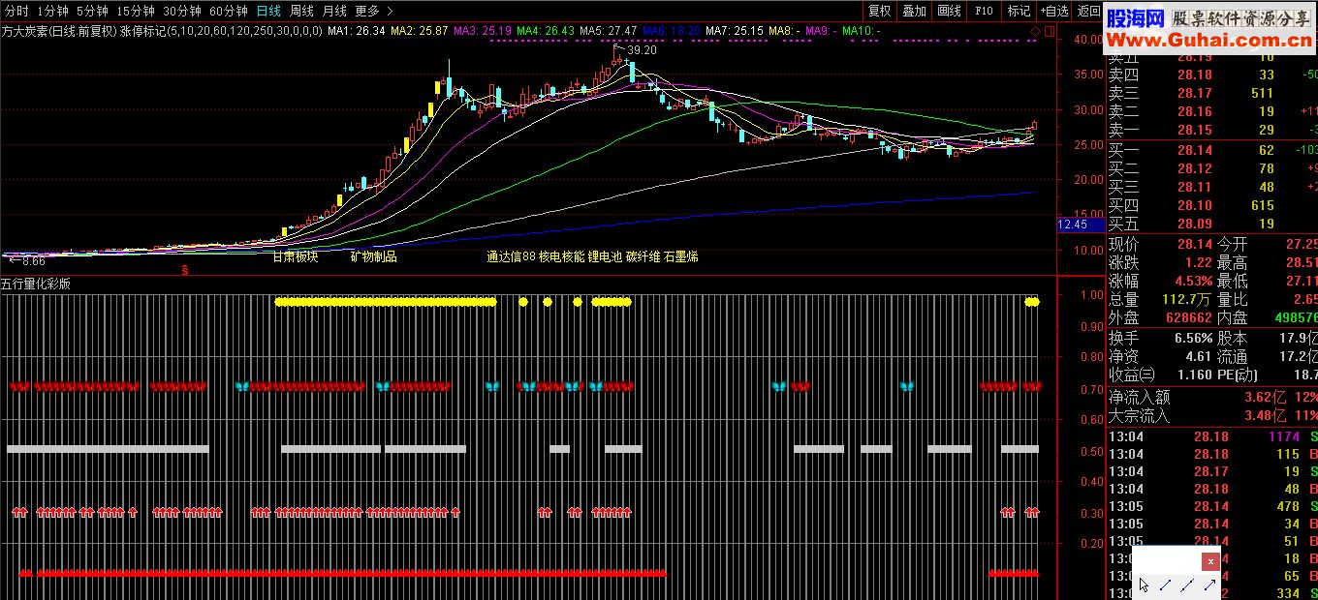The image size is (1318, 600).
Task: Switch to 15分钟 period
Action: click(136, 11)
